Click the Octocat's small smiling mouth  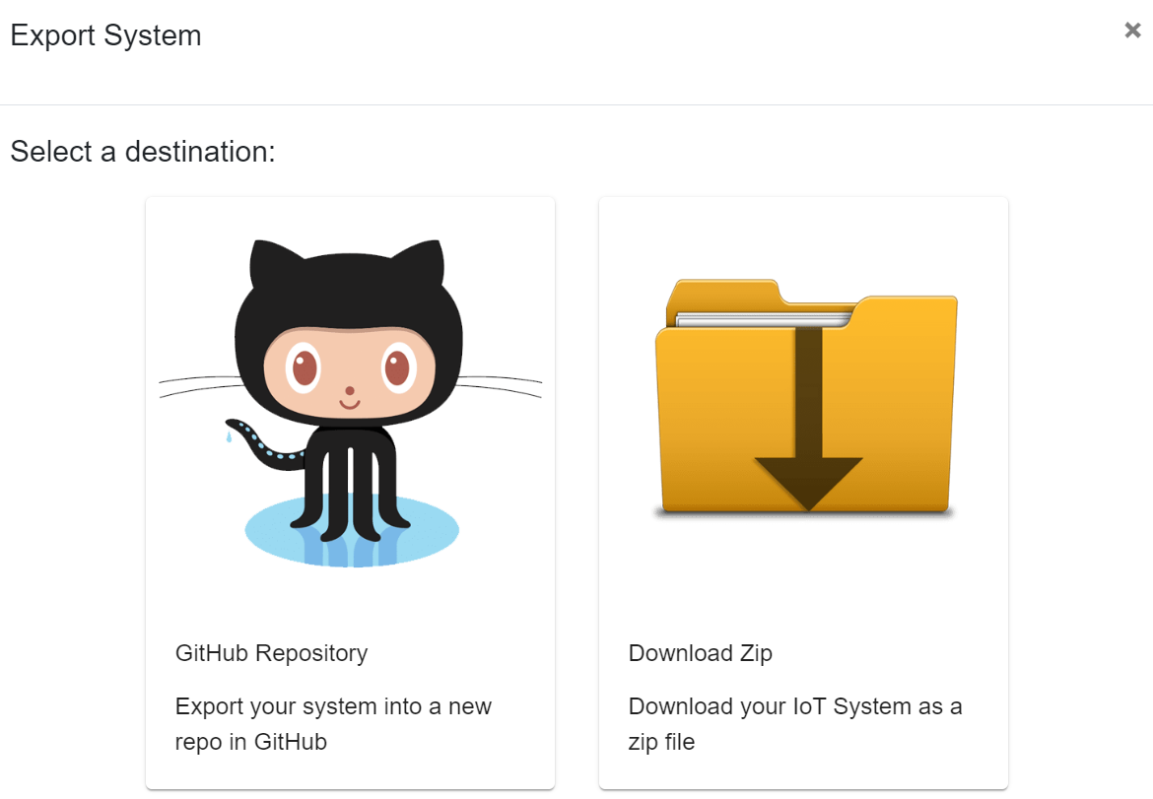tap(350, 403)
